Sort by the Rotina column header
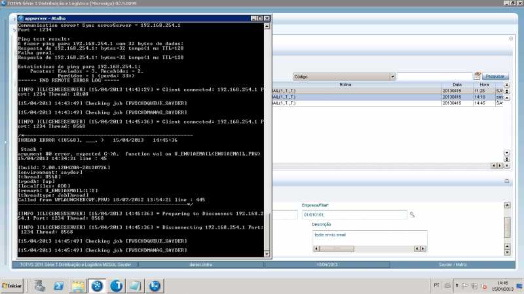The width and height of the screenshot is (524, 294). coord(345,85)
